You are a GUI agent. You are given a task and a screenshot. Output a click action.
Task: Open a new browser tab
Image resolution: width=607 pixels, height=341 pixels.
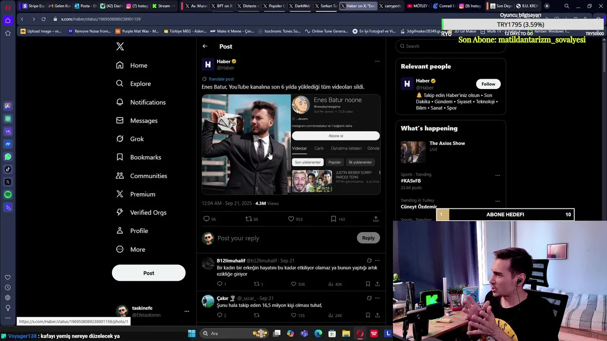(x=547, y=6)
